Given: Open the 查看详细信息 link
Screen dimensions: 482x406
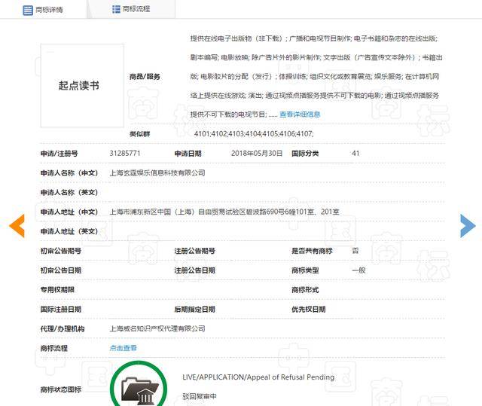Looking at the screenshot, I should coord(300,114).
